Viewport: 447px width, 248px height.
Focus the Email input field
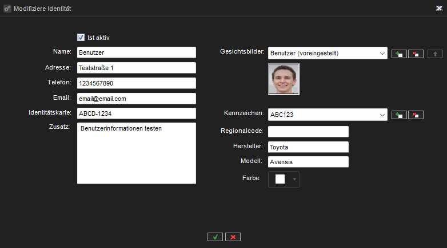coord(136,99)
